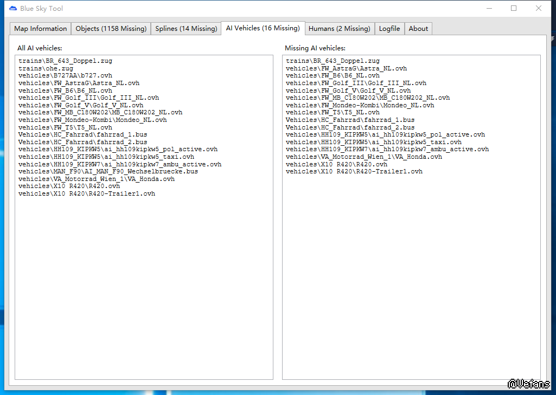
Task: Maximize the Blue Sky Tool window
Action: click(514, 8)
